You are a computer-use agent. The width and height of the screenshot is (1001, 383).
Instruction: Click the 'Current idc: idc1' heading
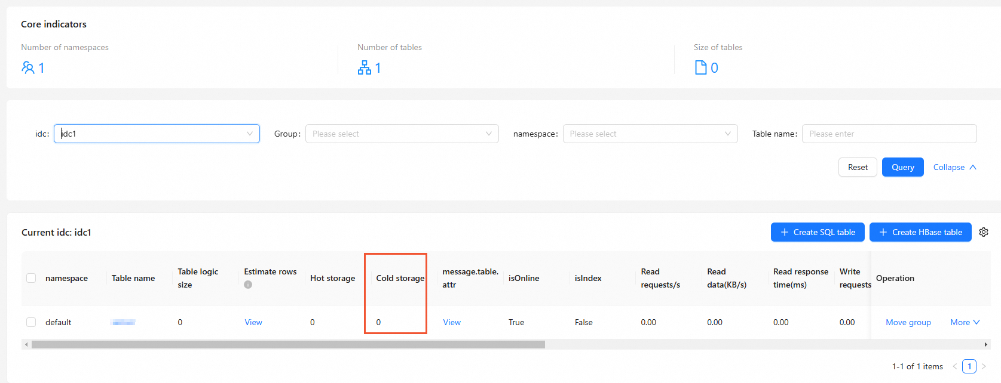click(x=56, y=232)
